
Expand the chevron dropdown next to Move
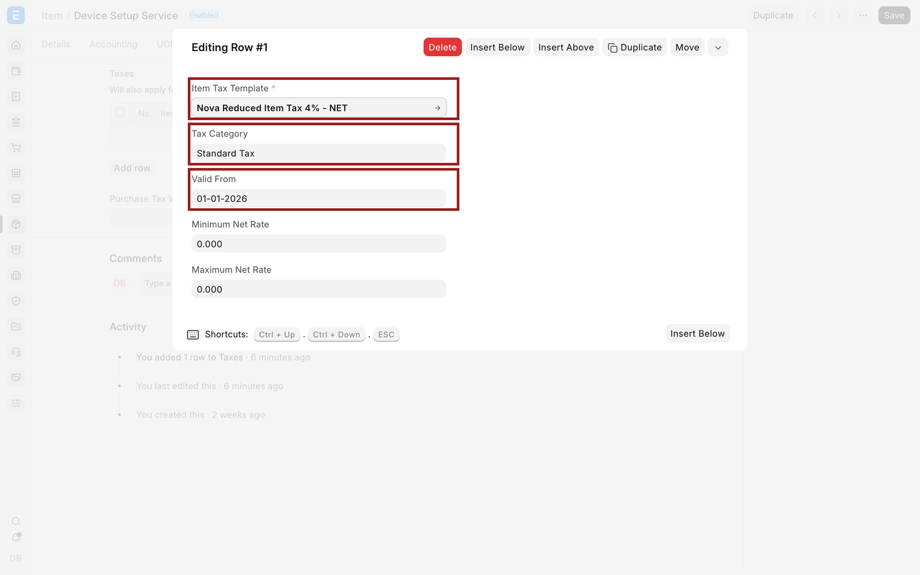718,47
